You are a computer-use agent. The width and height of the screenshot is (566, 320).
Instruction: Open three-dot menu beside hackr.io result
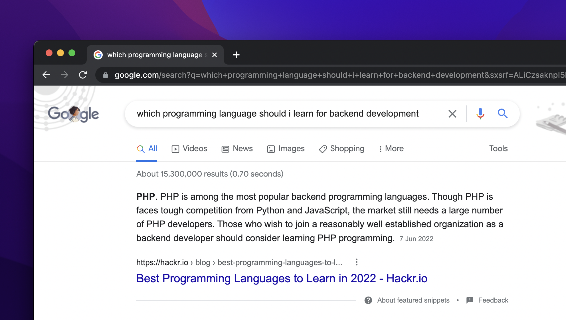click(357, 262)
